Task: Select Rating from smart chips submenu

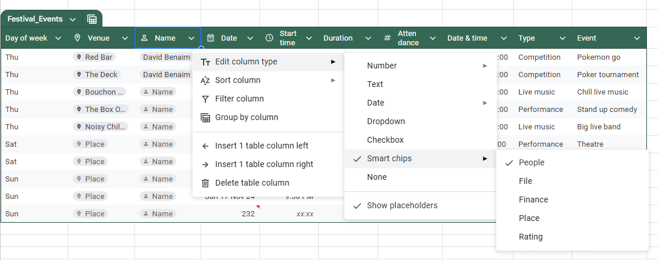Action: click(x=531, y=237)
